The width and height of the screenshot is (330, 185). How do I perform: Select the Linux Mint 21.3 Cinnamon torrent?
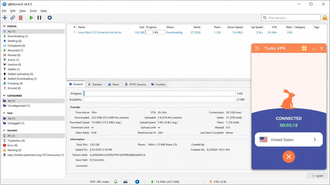click(x=100, y=32)
